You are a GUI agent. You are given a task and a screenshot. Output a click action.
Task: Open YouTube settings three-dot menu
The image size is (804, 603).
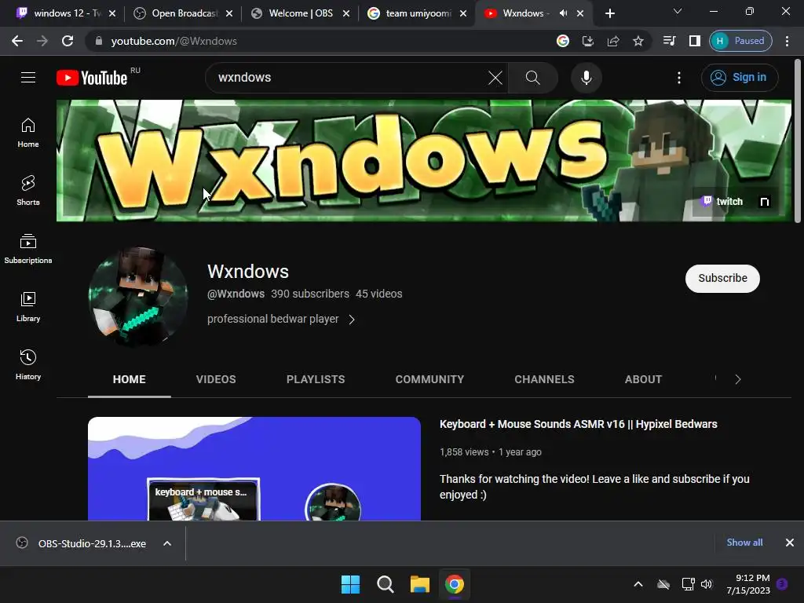point(679,78)
